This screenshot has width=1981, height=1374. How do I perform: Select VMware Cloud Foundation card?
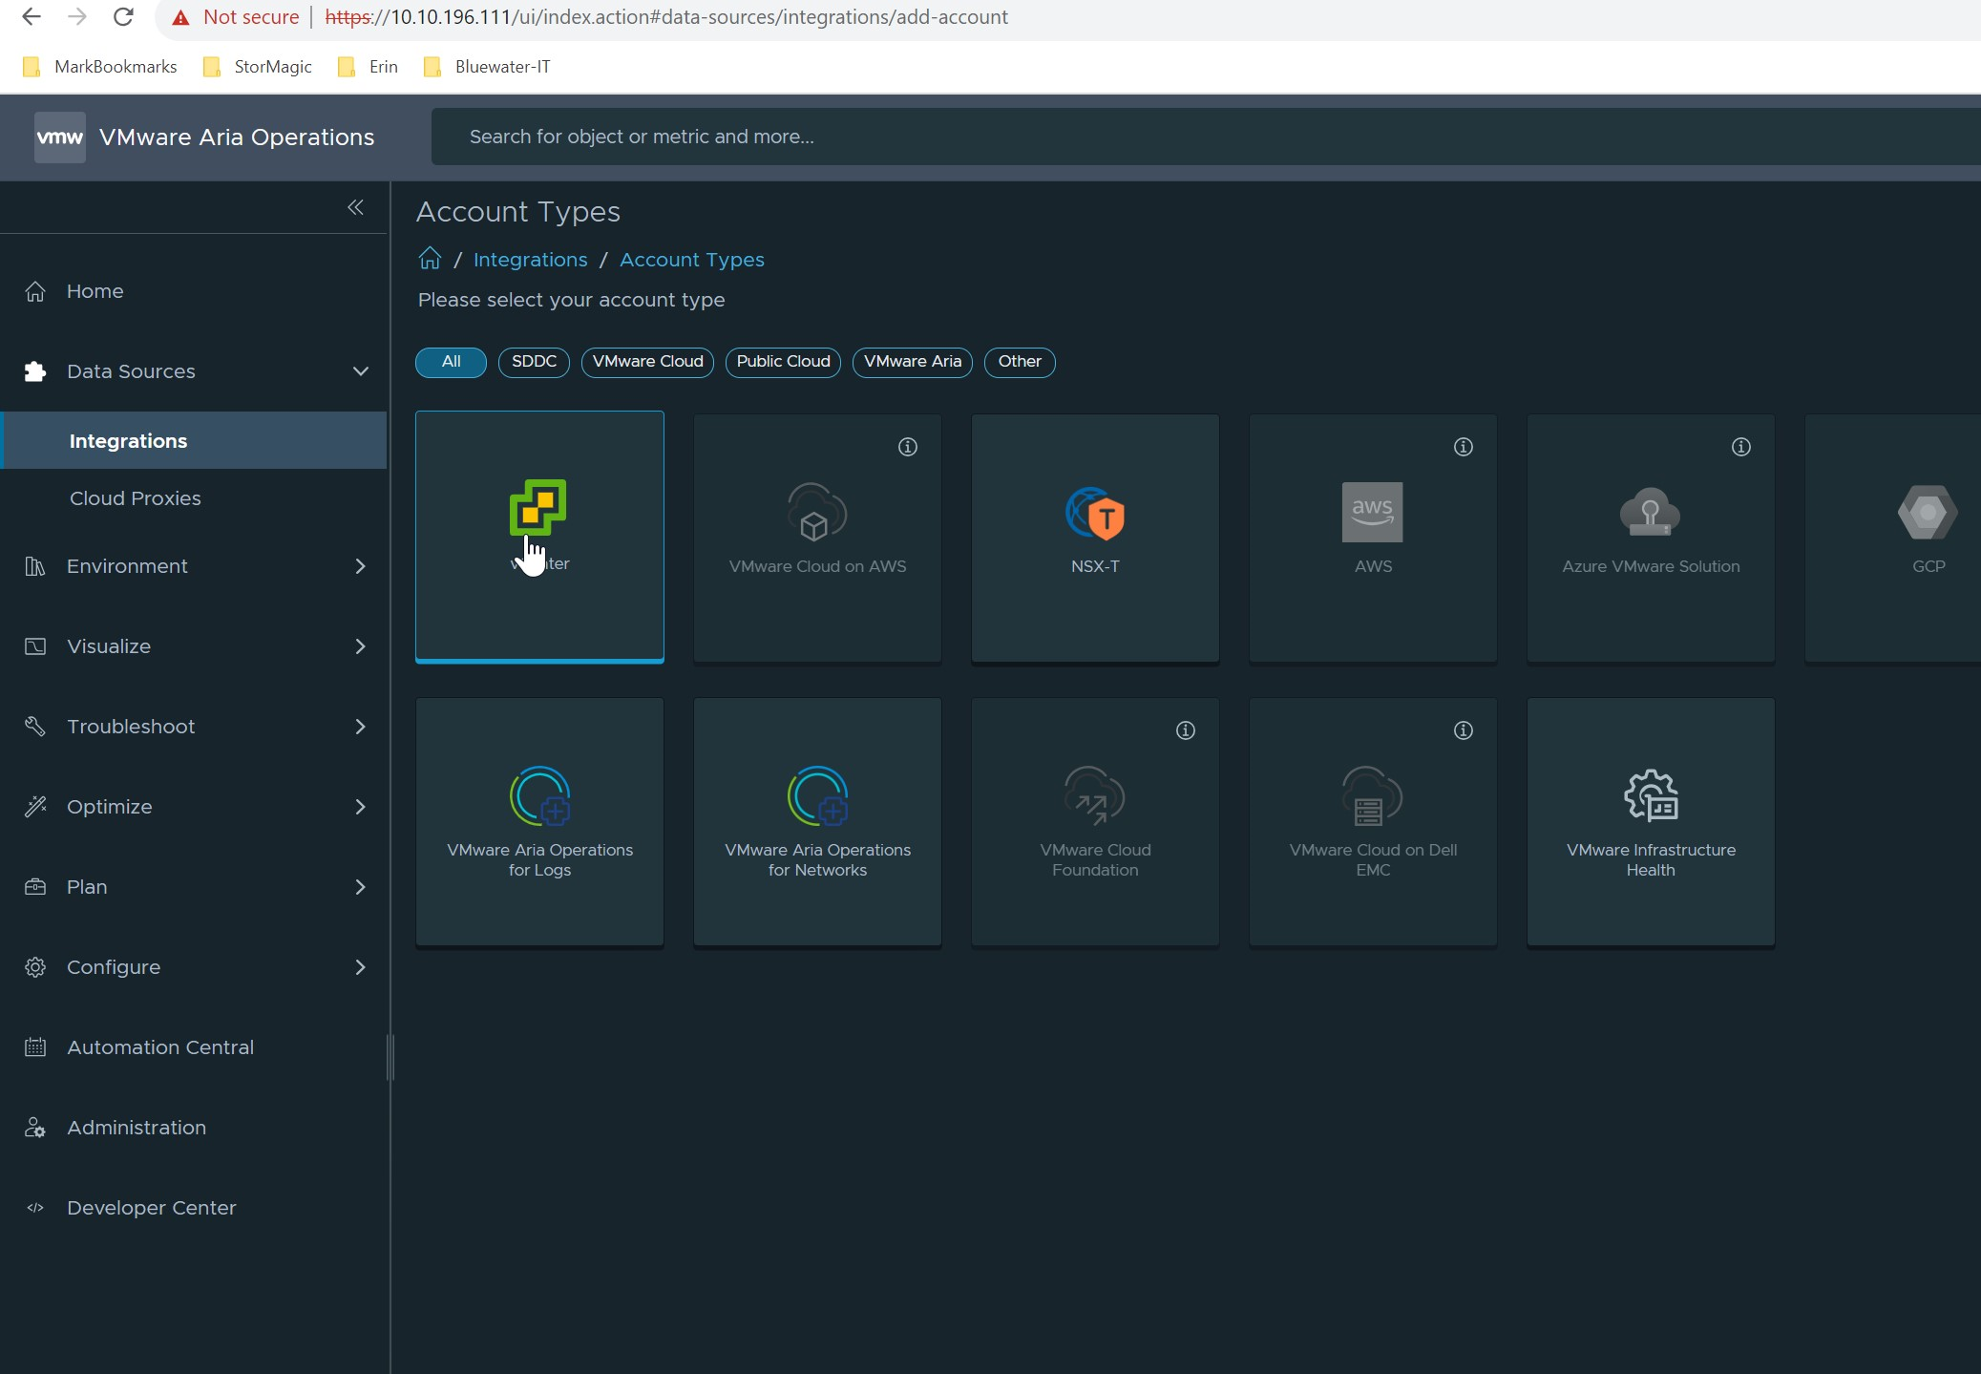tap(1095, 821)
